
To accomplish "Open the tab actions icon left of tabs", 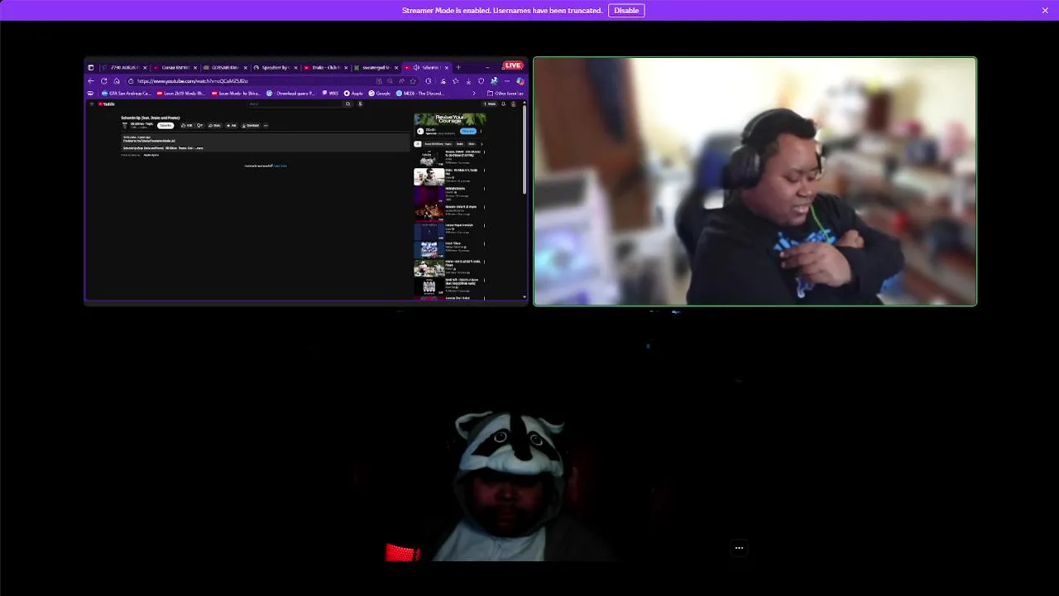I will [x=90, y=68].
